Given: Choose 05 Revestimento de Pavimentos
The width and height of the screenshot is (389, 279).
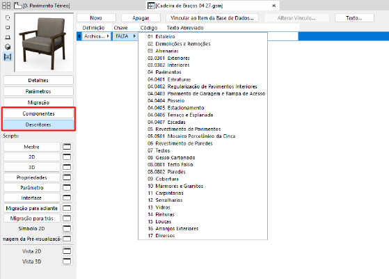Looking at the screenshot, I should coord(203,129).
